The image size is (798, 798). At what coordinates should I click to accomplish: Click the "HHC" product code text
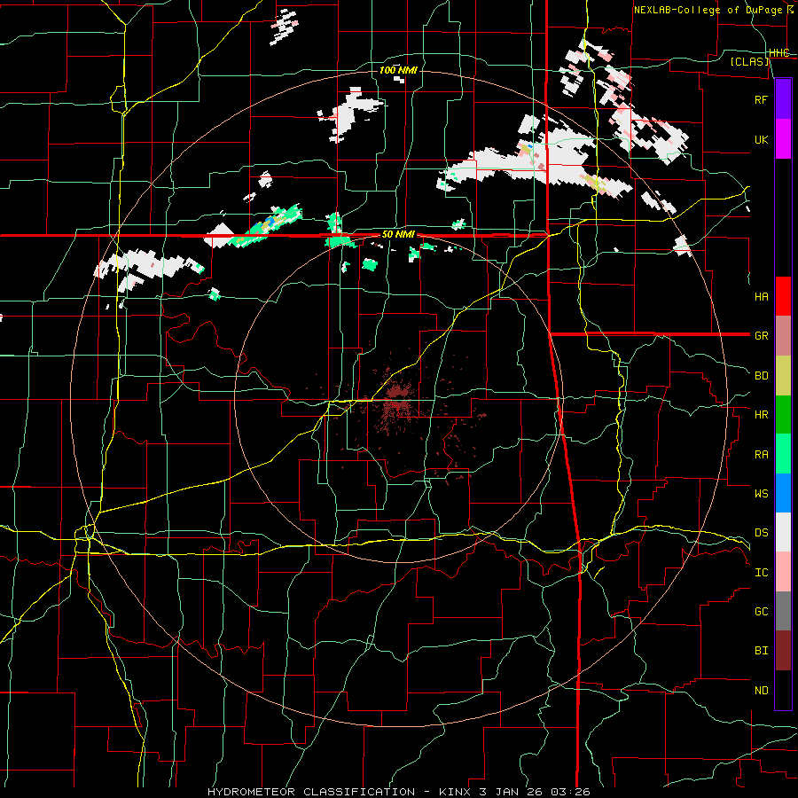(x=778, y=53)
